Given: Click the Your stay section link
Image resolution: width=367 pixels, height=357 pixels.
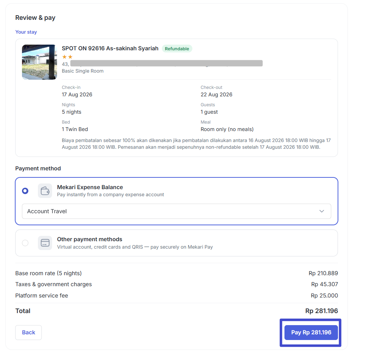Looking at the screenshot, I should tap(26, 32).
